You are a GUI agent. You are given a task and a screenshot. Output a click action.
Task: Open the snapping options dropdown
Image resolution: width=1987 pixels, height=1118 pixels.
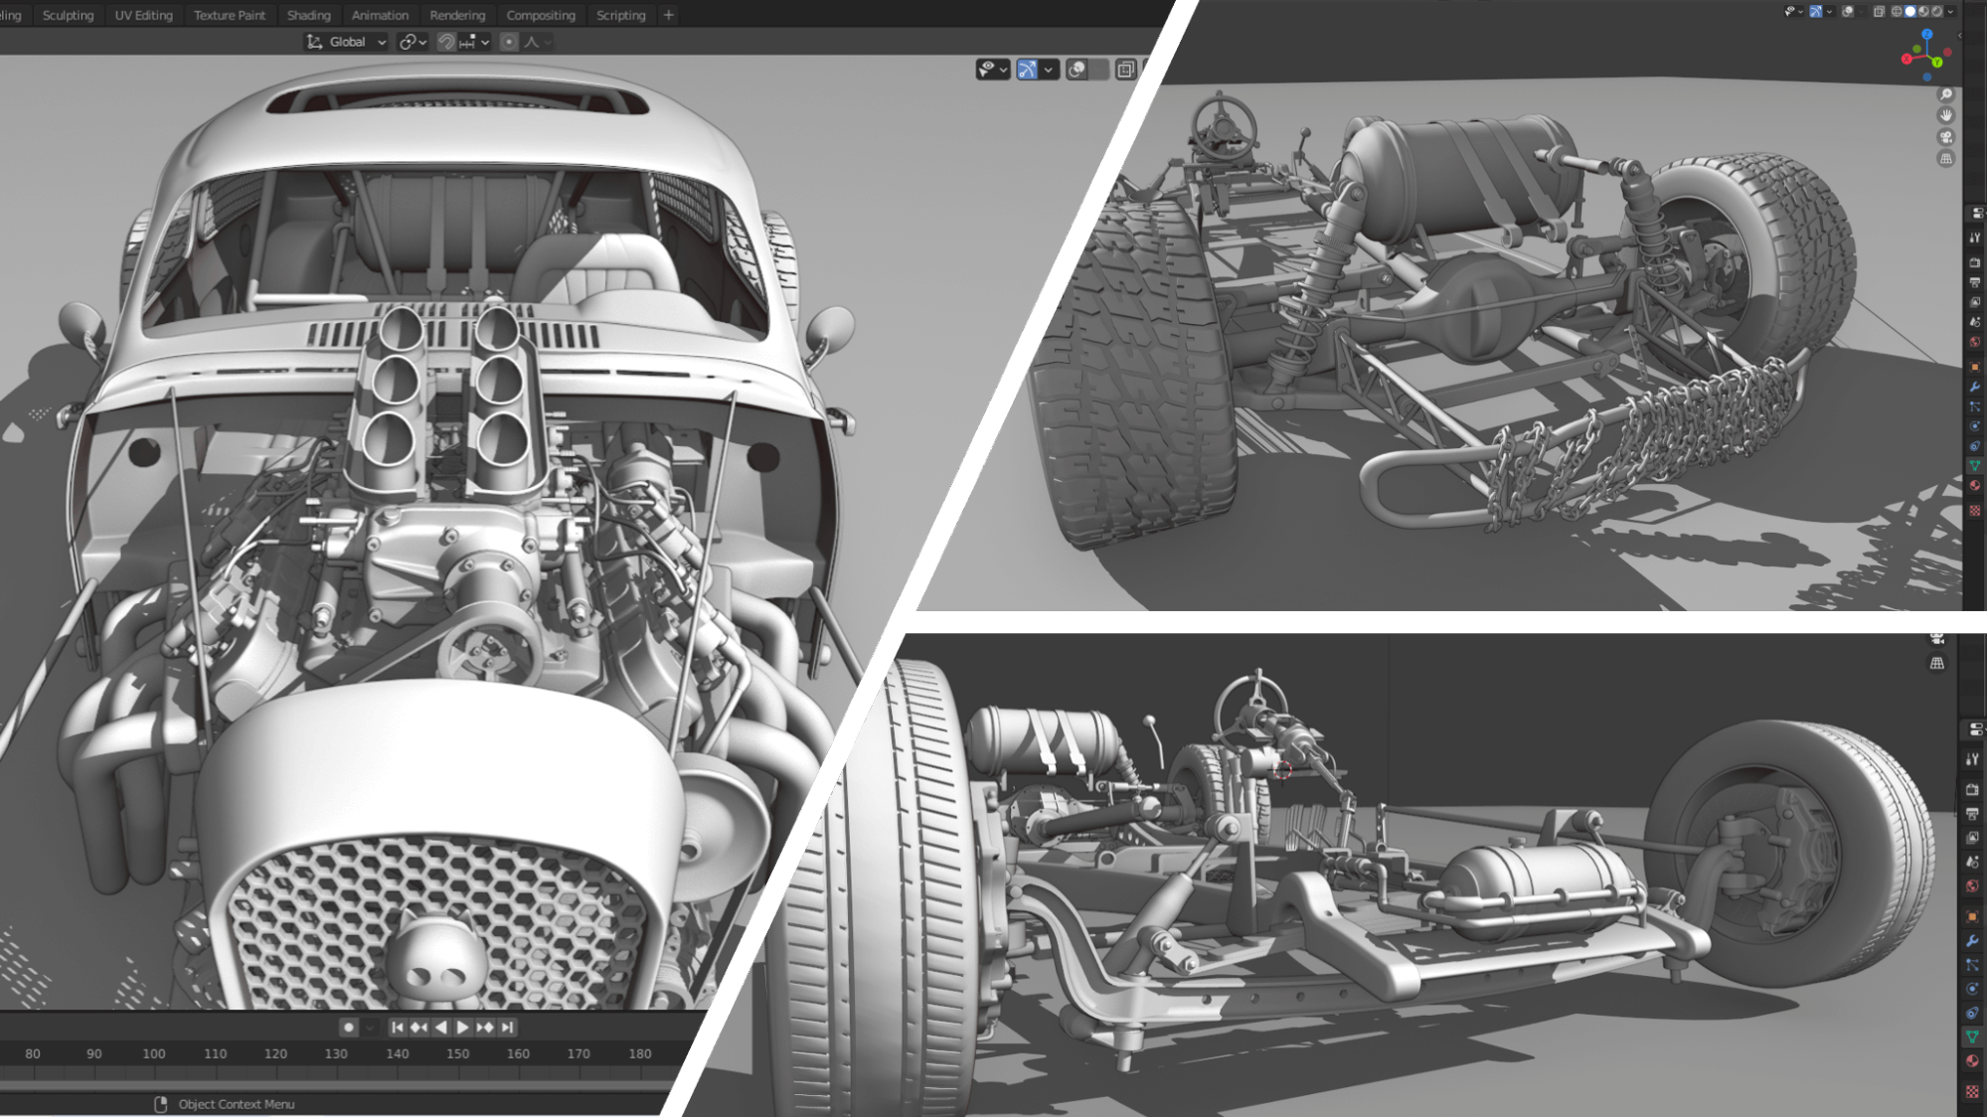474,42
